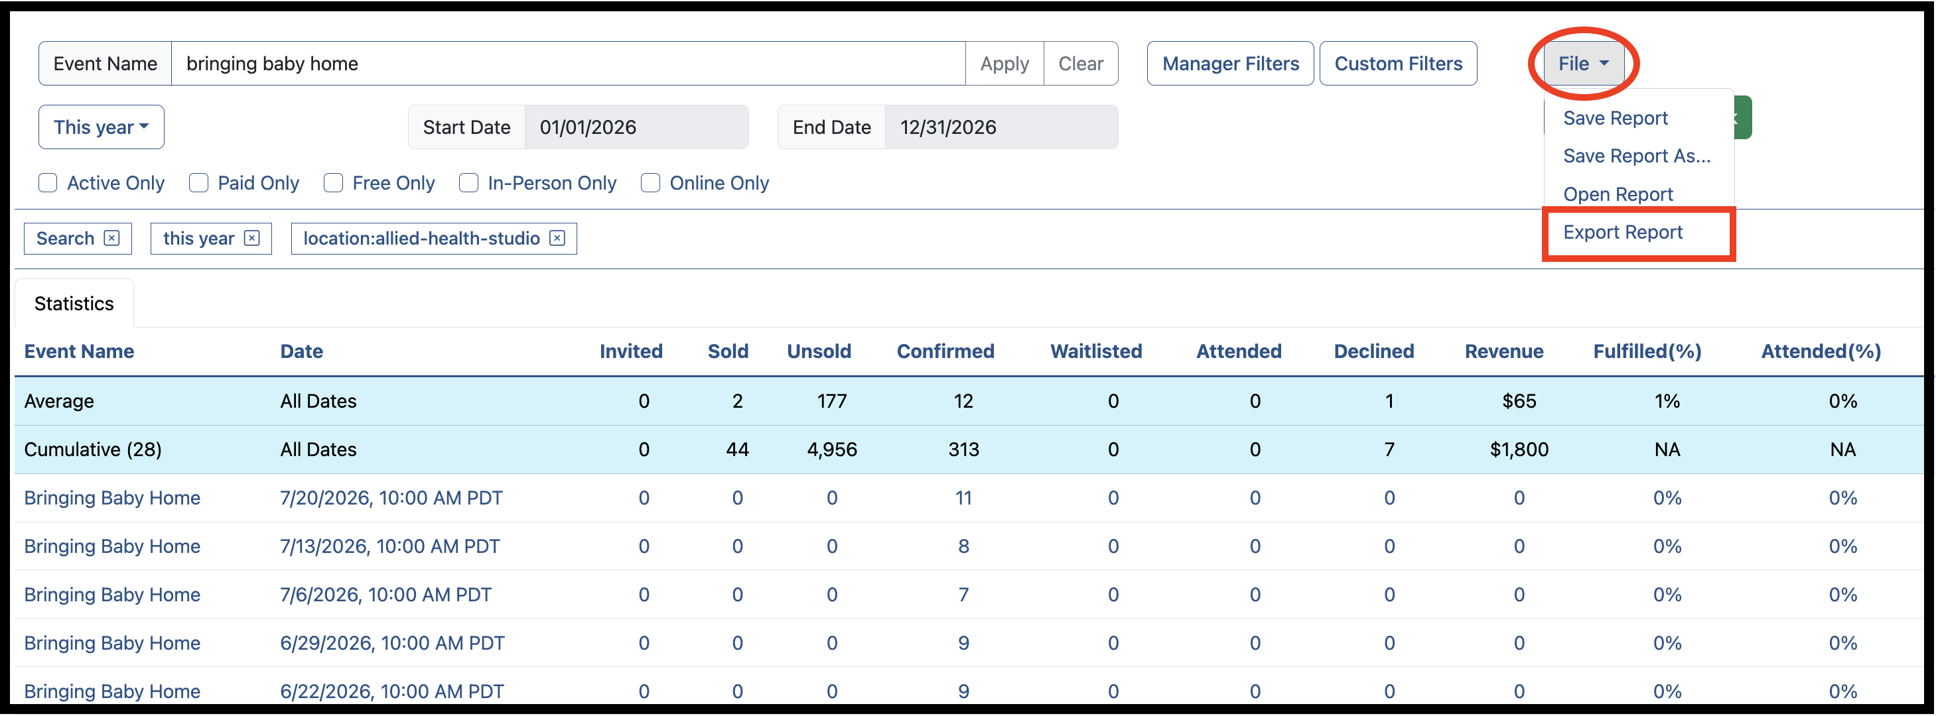Toggle the Online Only checkbox
Screen dimensions: 1936x716
point(650,182)
